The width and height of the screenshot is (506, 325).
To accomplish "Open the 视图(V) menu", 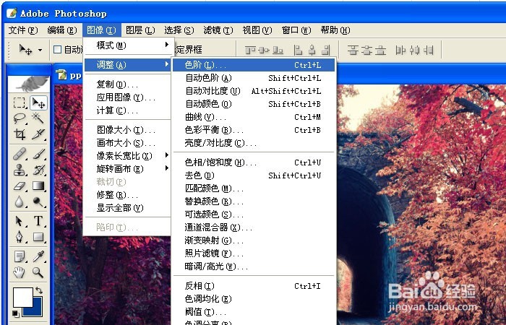I will click(x=257, y=30).
